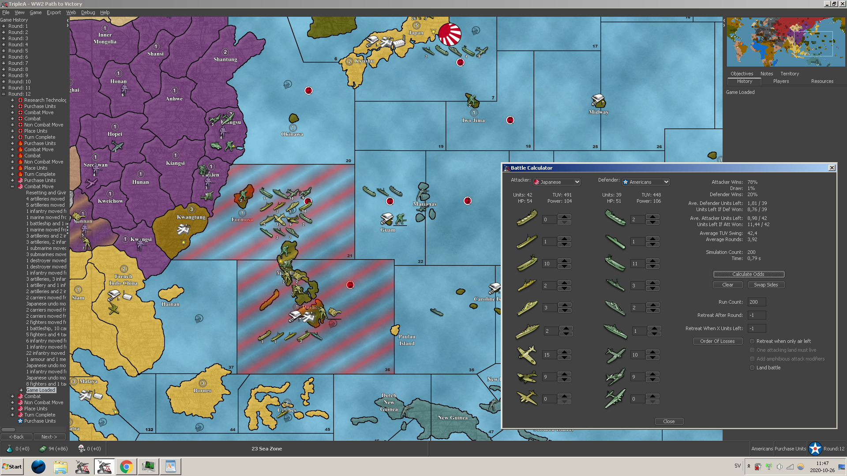Open the Export menu

point(54,12)
